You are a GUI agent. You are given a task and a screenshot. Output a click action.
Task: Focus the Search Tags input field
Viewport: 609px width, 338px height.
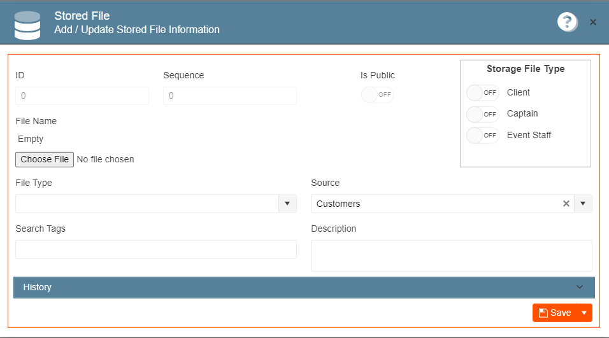click(x=156, y=250)
